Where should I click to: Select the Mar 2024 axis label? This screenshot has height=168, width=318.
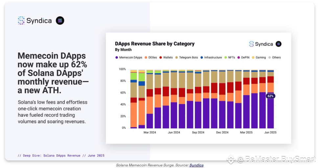pyautogui.click(x=150, y=132)
